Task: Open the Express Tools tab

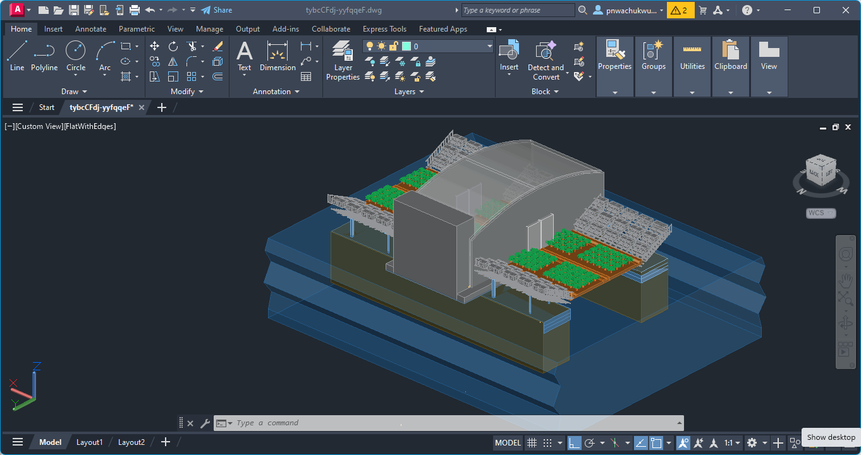Action: 384,28
